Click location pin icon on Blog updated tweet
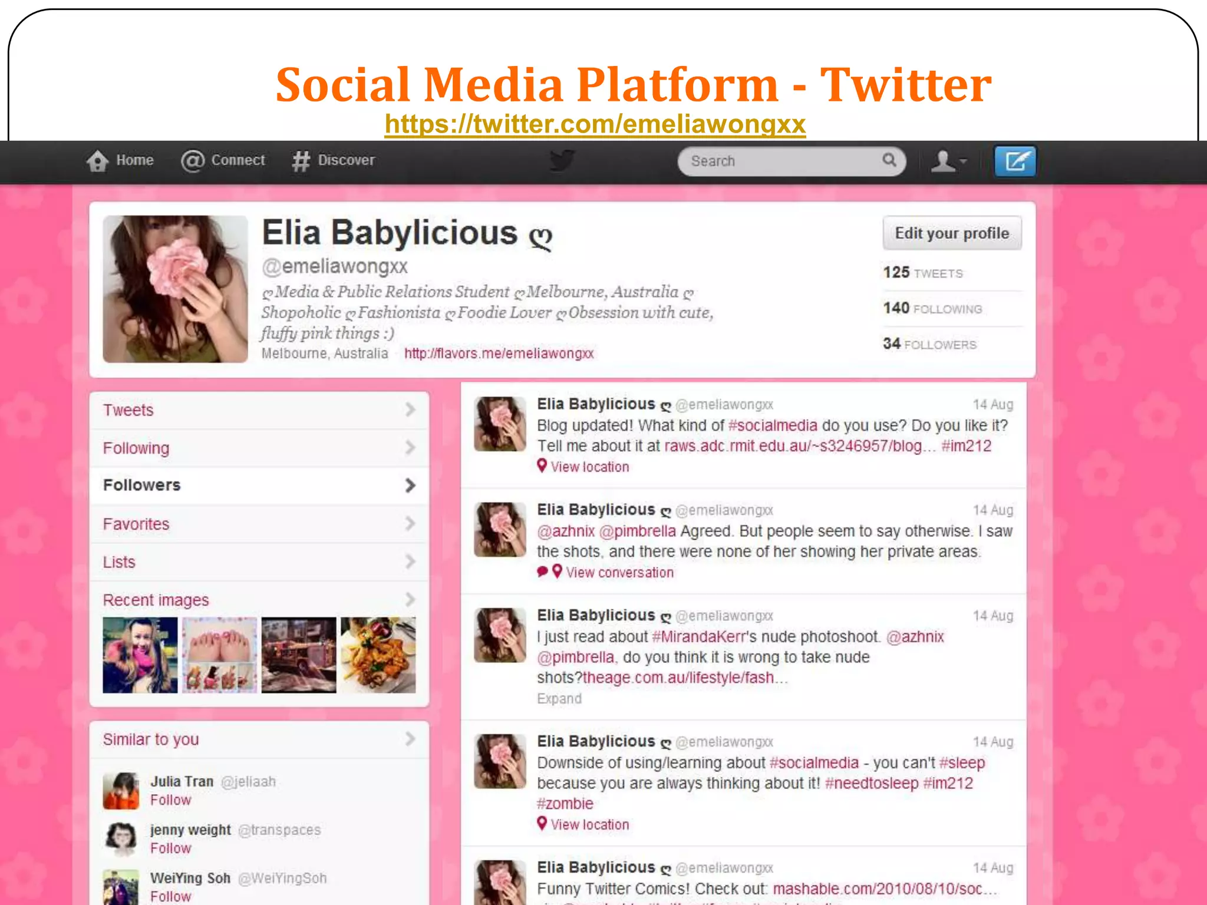Image resolution: width=1207 pixels, height=905 pixels. coord(542,466)
